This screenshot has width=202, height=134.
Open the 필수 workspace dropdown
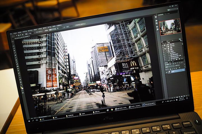click(x=173, y=10)
